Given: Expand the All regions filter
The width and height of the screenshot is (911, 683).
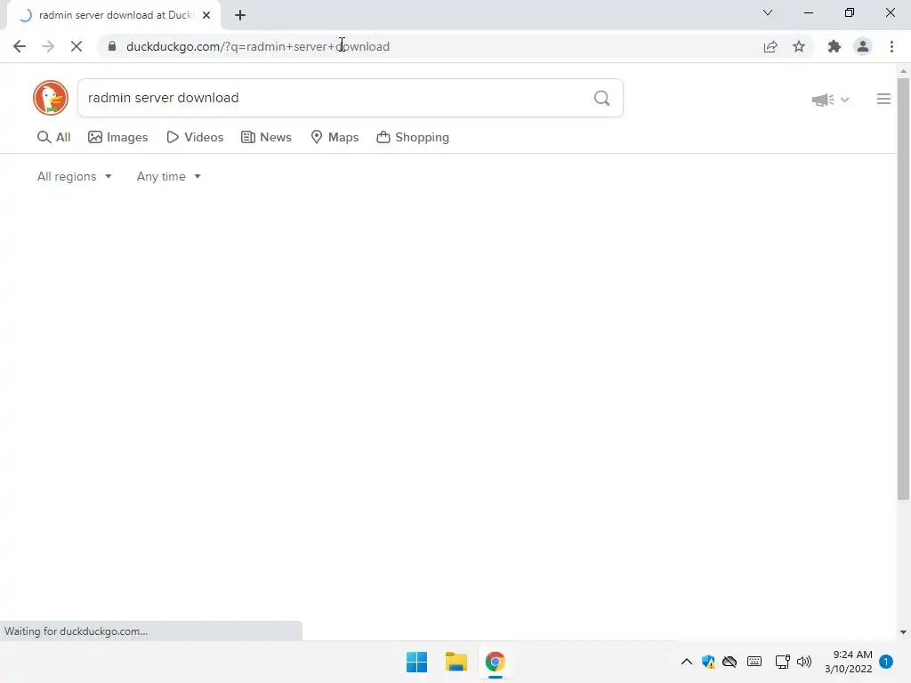Looking at the screenshot, I should tap(75, 177).
